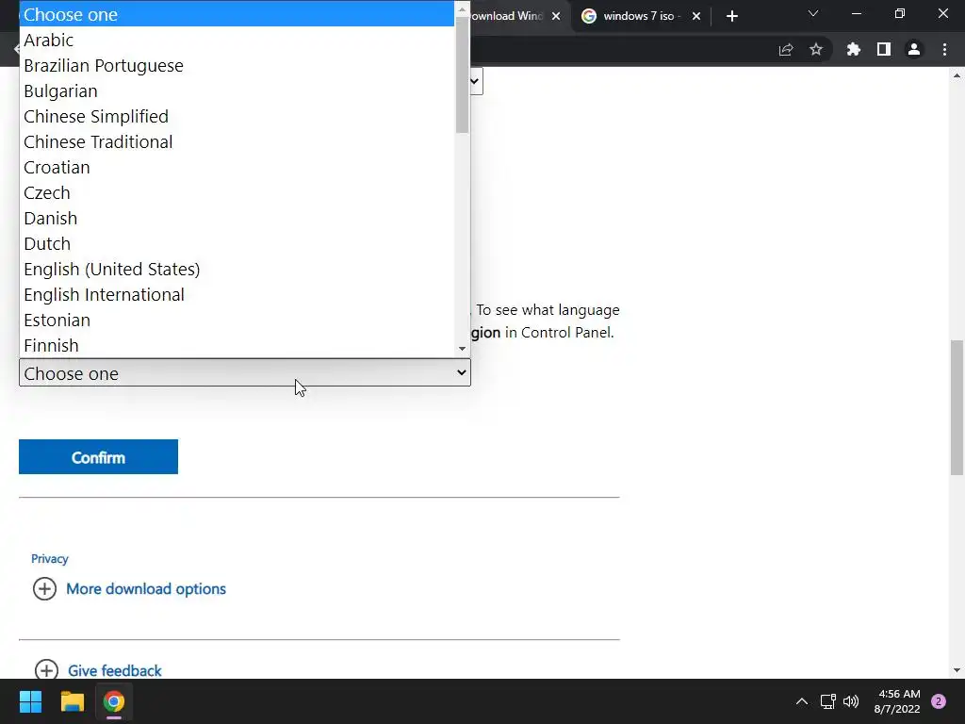
Task: Click the plus icon beside Give feedback
Action: [x=46, y=670]
